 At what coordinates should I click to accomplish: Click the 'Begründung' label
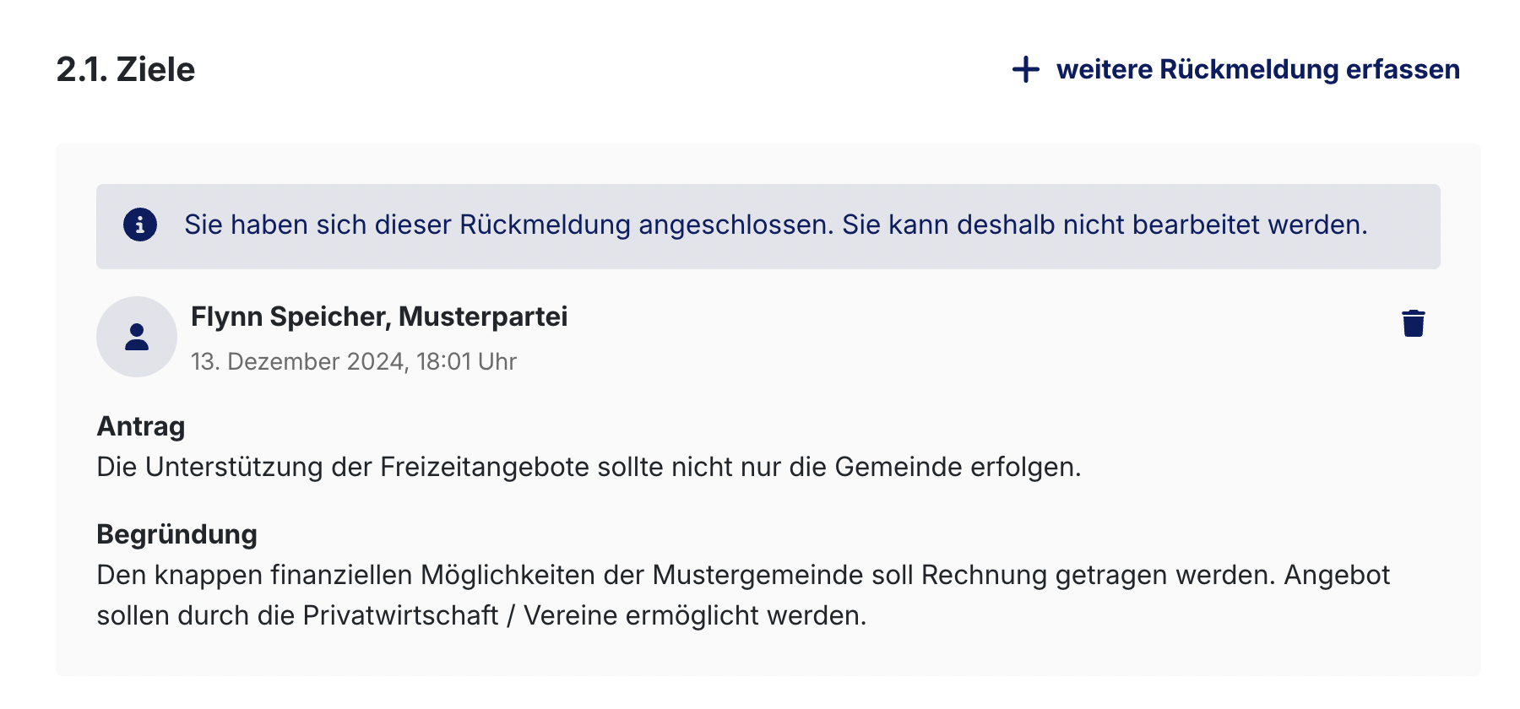pyautogui.click(x=177, y=534)
